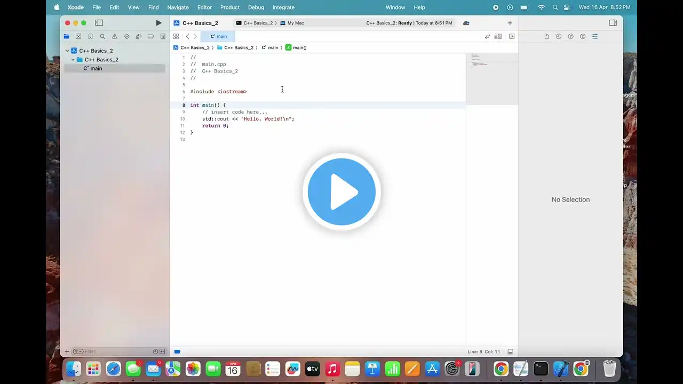Collapse the C++ Basics_2 folder group
The image size is (683, 384).
point(73,60)
